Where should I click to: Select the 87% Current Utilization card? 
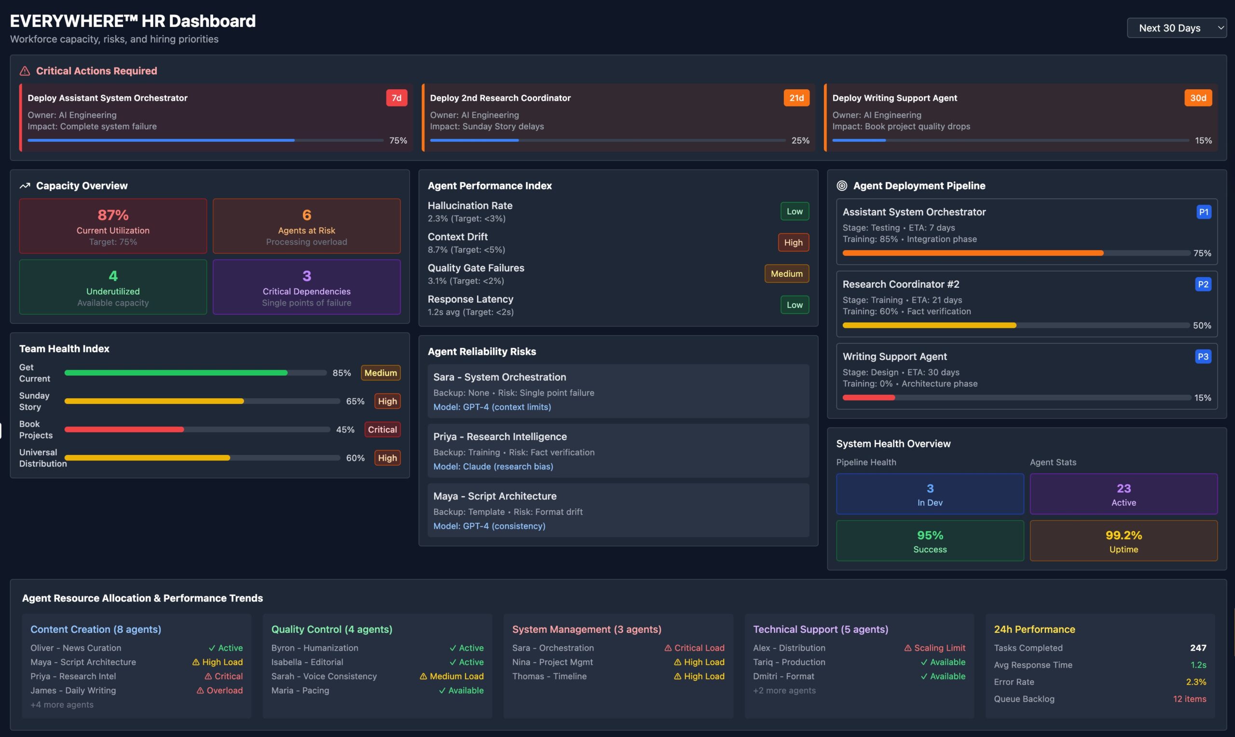coord(113,227)
